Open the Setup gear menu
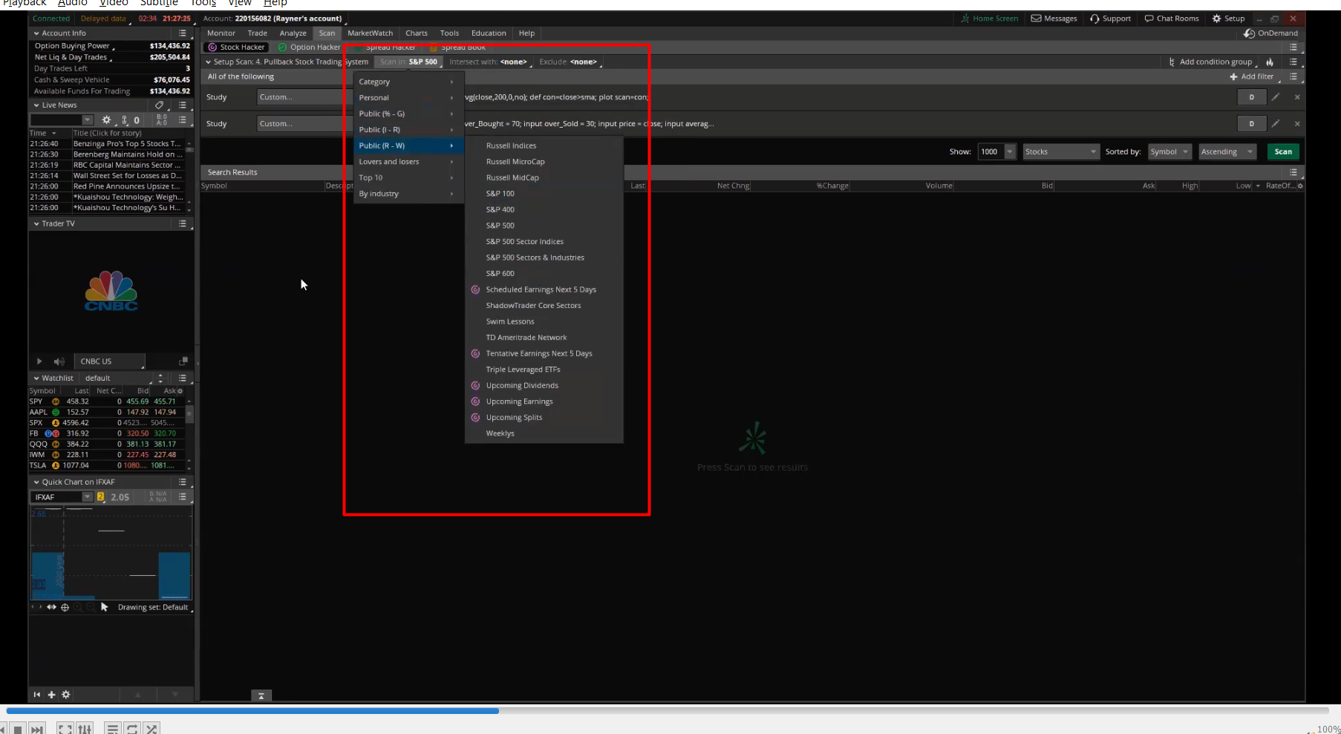Viewport: 1341px width, 734px height. (1228, 19)
